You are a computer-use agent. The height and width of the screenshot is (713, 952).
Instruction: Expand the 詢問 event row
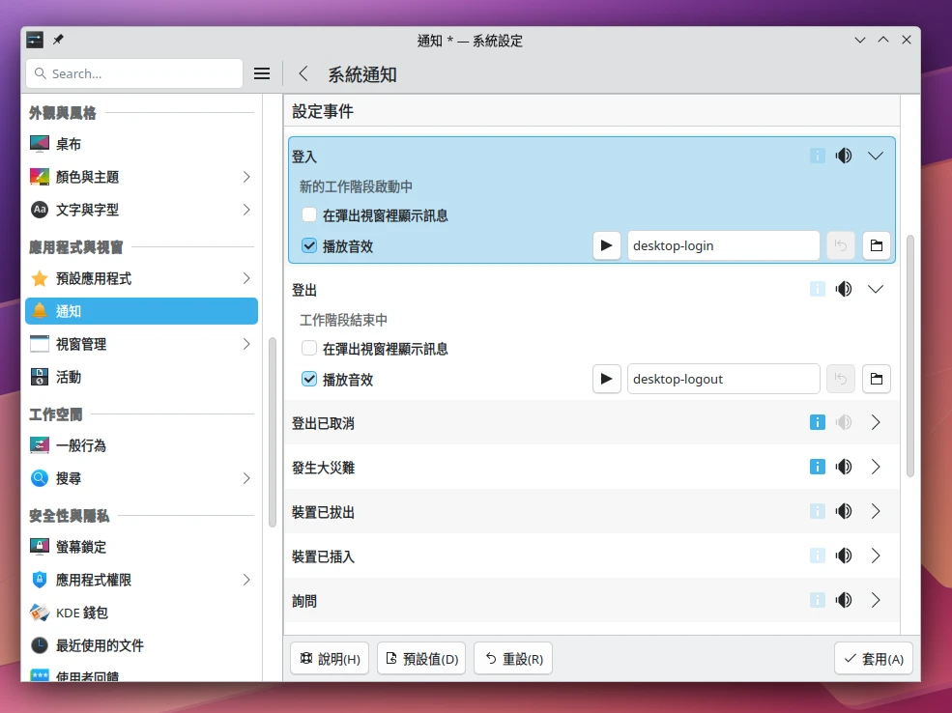(876, 600)
